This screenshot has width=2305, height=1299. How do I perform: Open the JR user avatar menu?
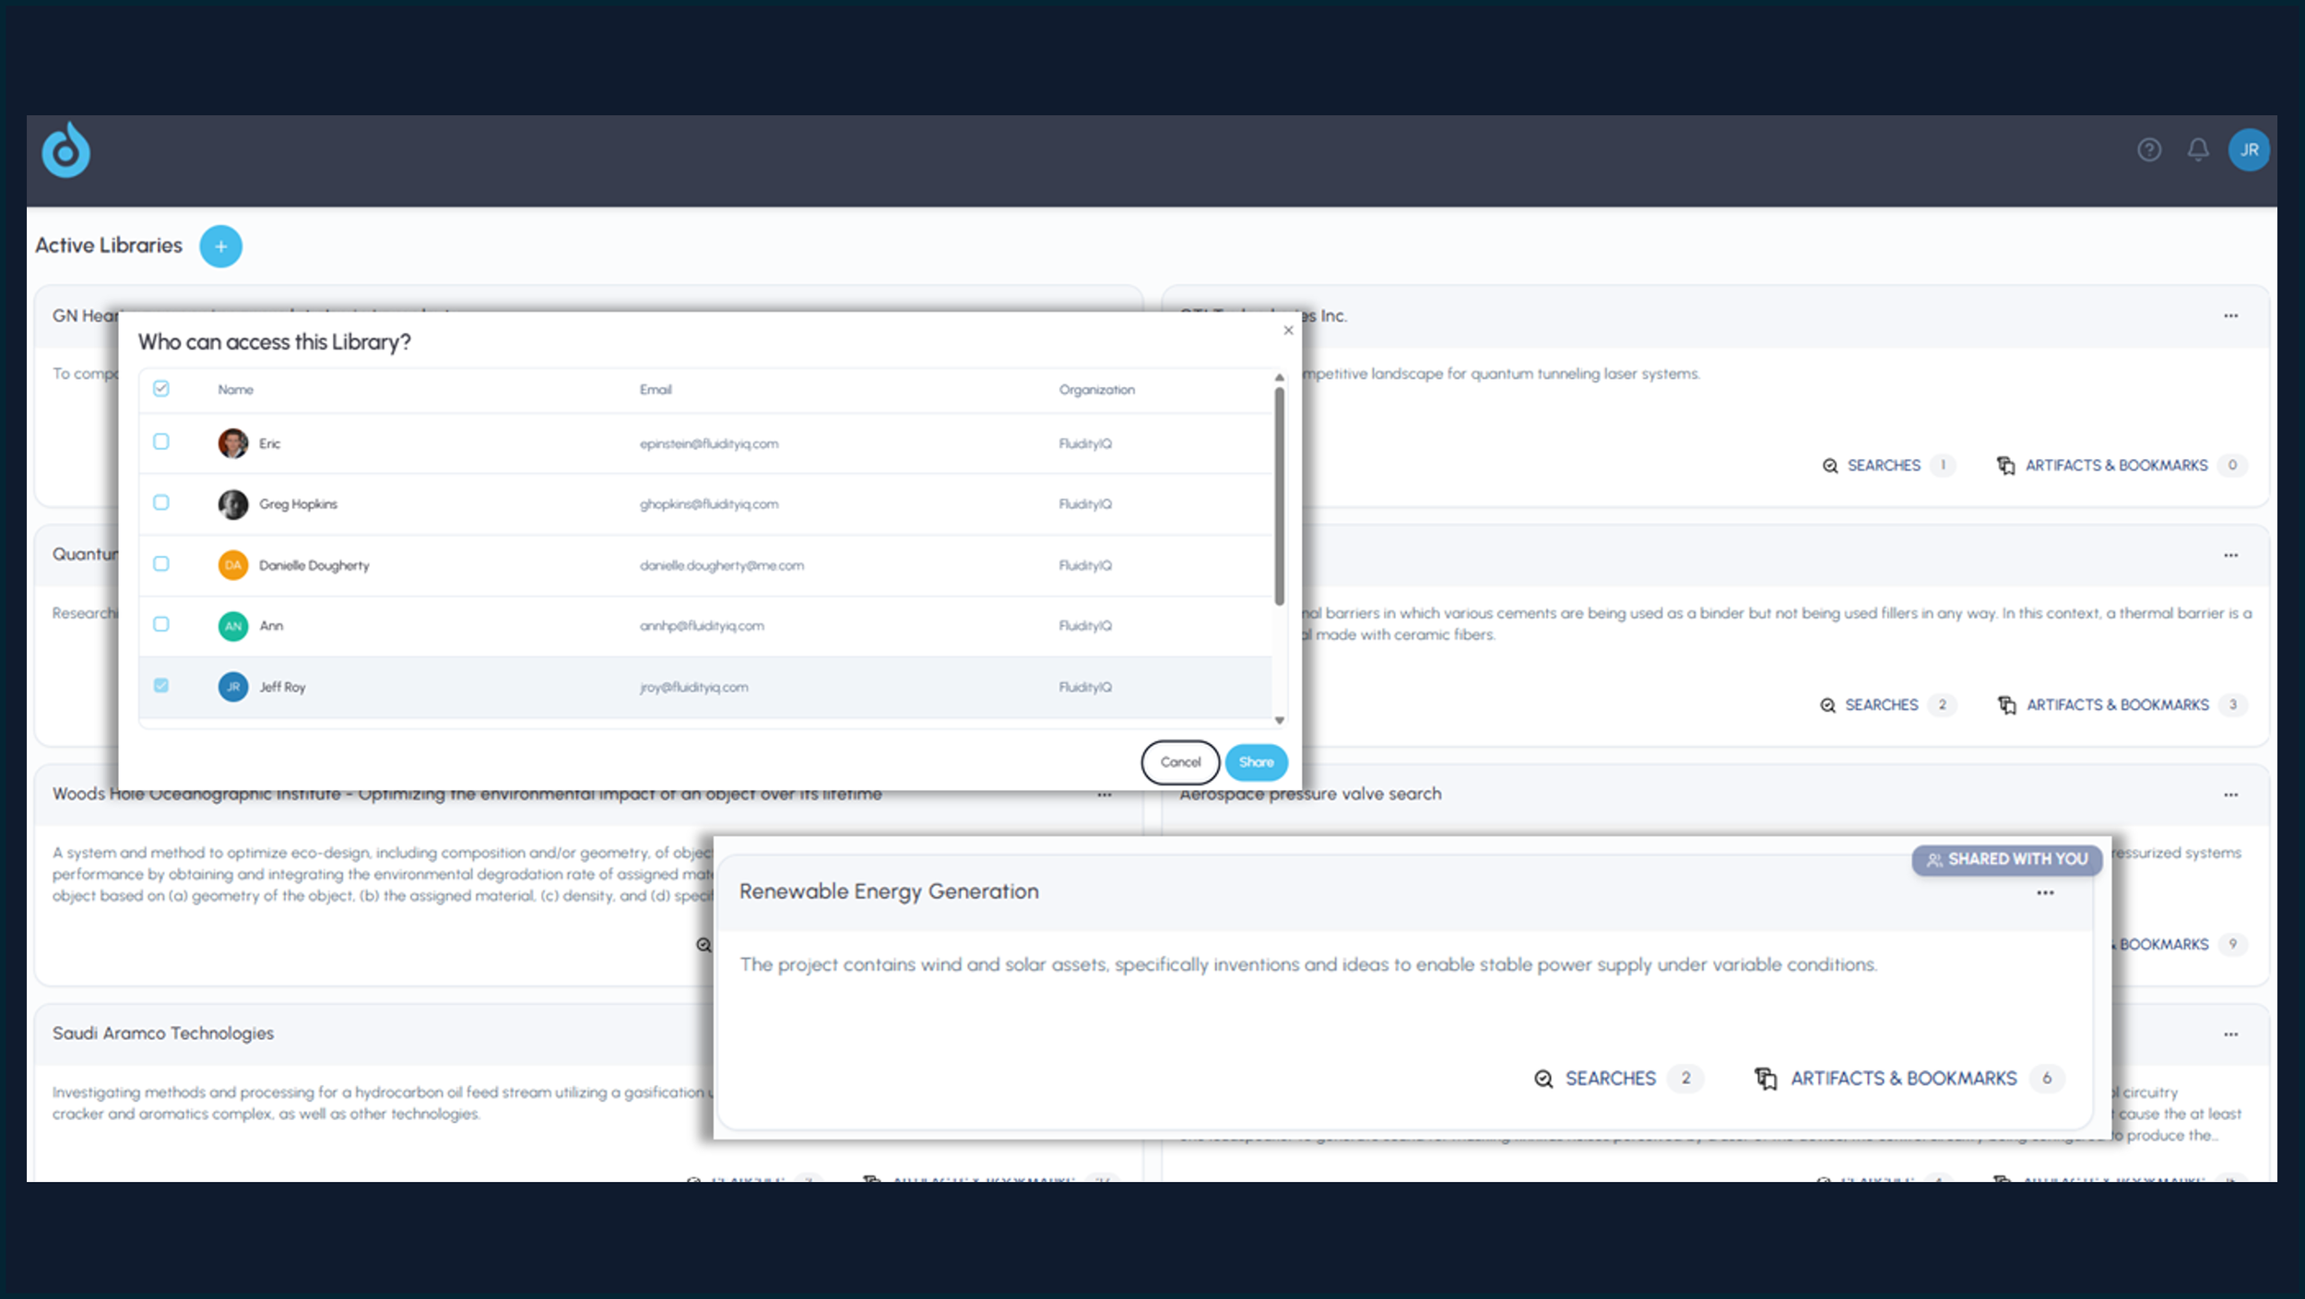[2249, 149]
